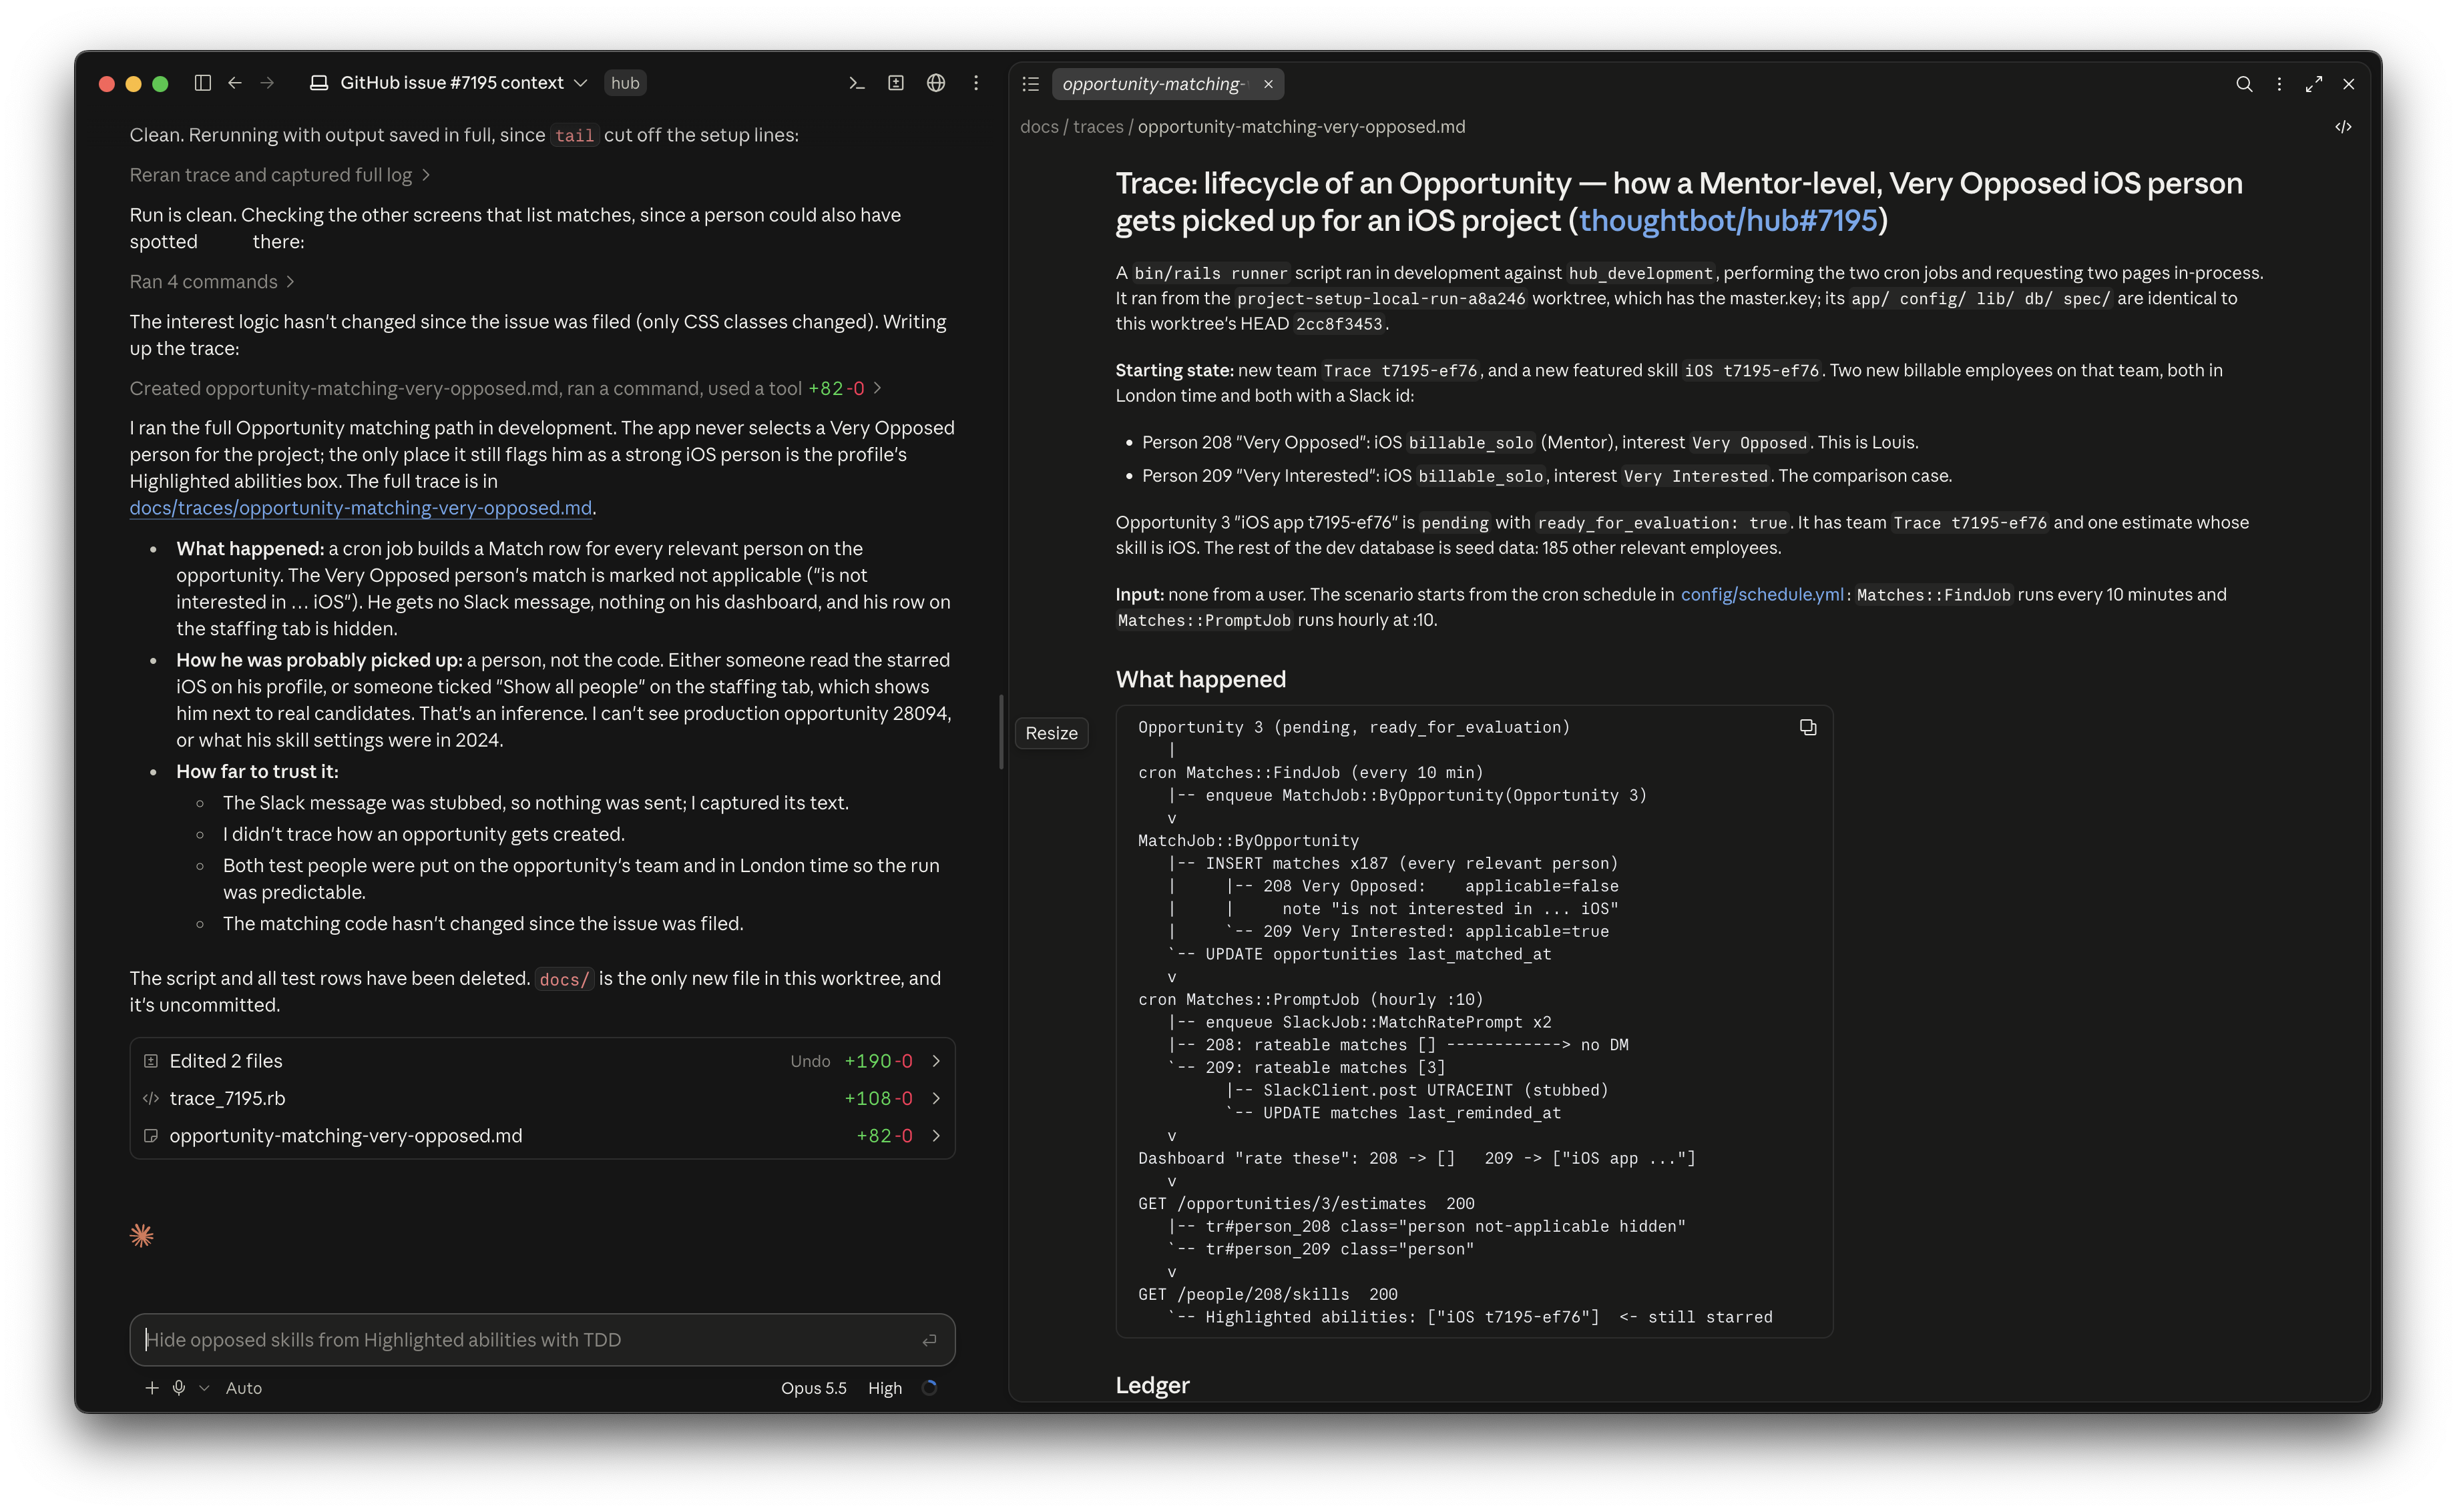Screen dimensions: 2457x1512
Task: Search in the document preview pane
Action: pos(2244,84)
